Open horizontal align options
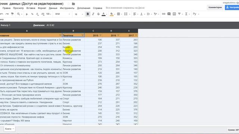 (x=135, y=14)
